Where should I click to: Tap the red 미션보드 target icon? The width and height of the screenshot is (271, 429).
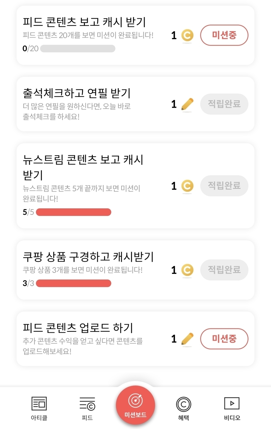pyautogui.click(x=135, y=401)
